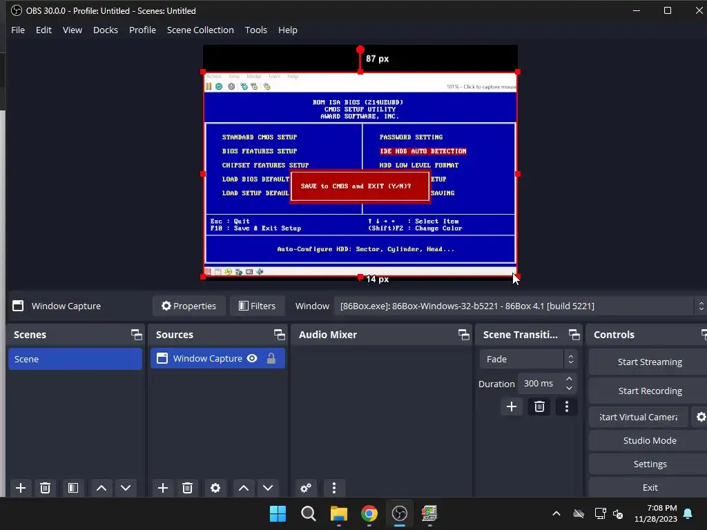Remove transition with trash icon
The width and height of the screenshot is (707, 530).
539,406
